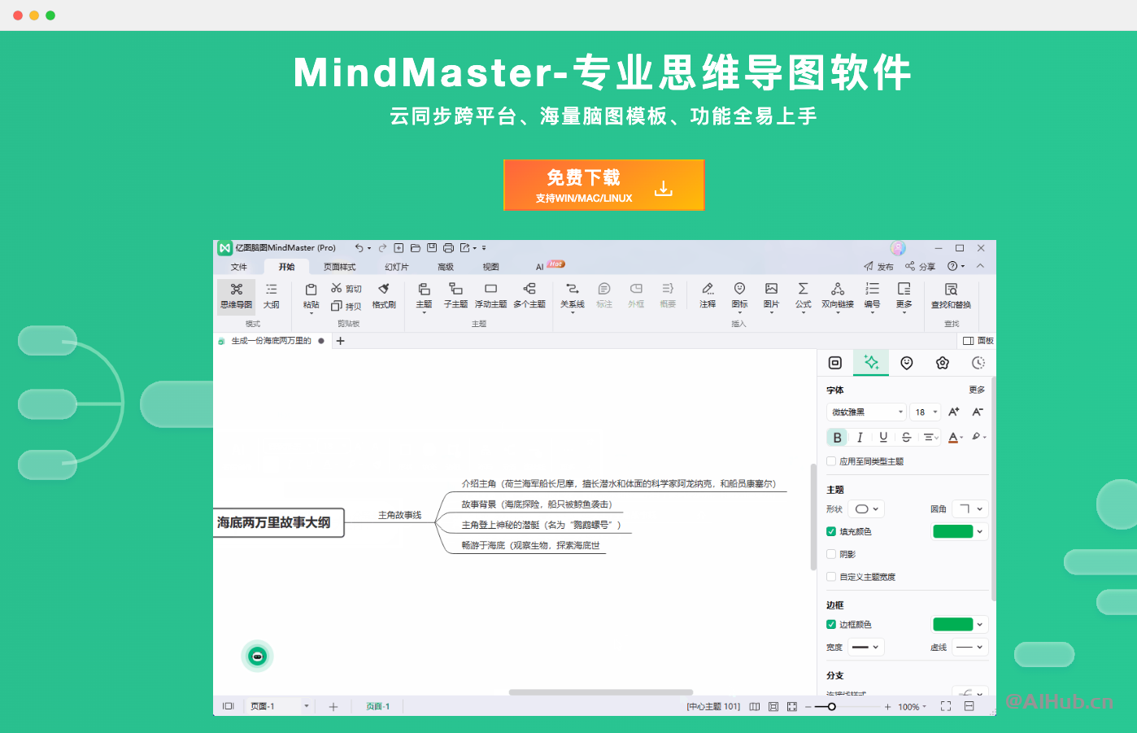Select the 海底两万里故事大纲 central topic

pos(278,522)
